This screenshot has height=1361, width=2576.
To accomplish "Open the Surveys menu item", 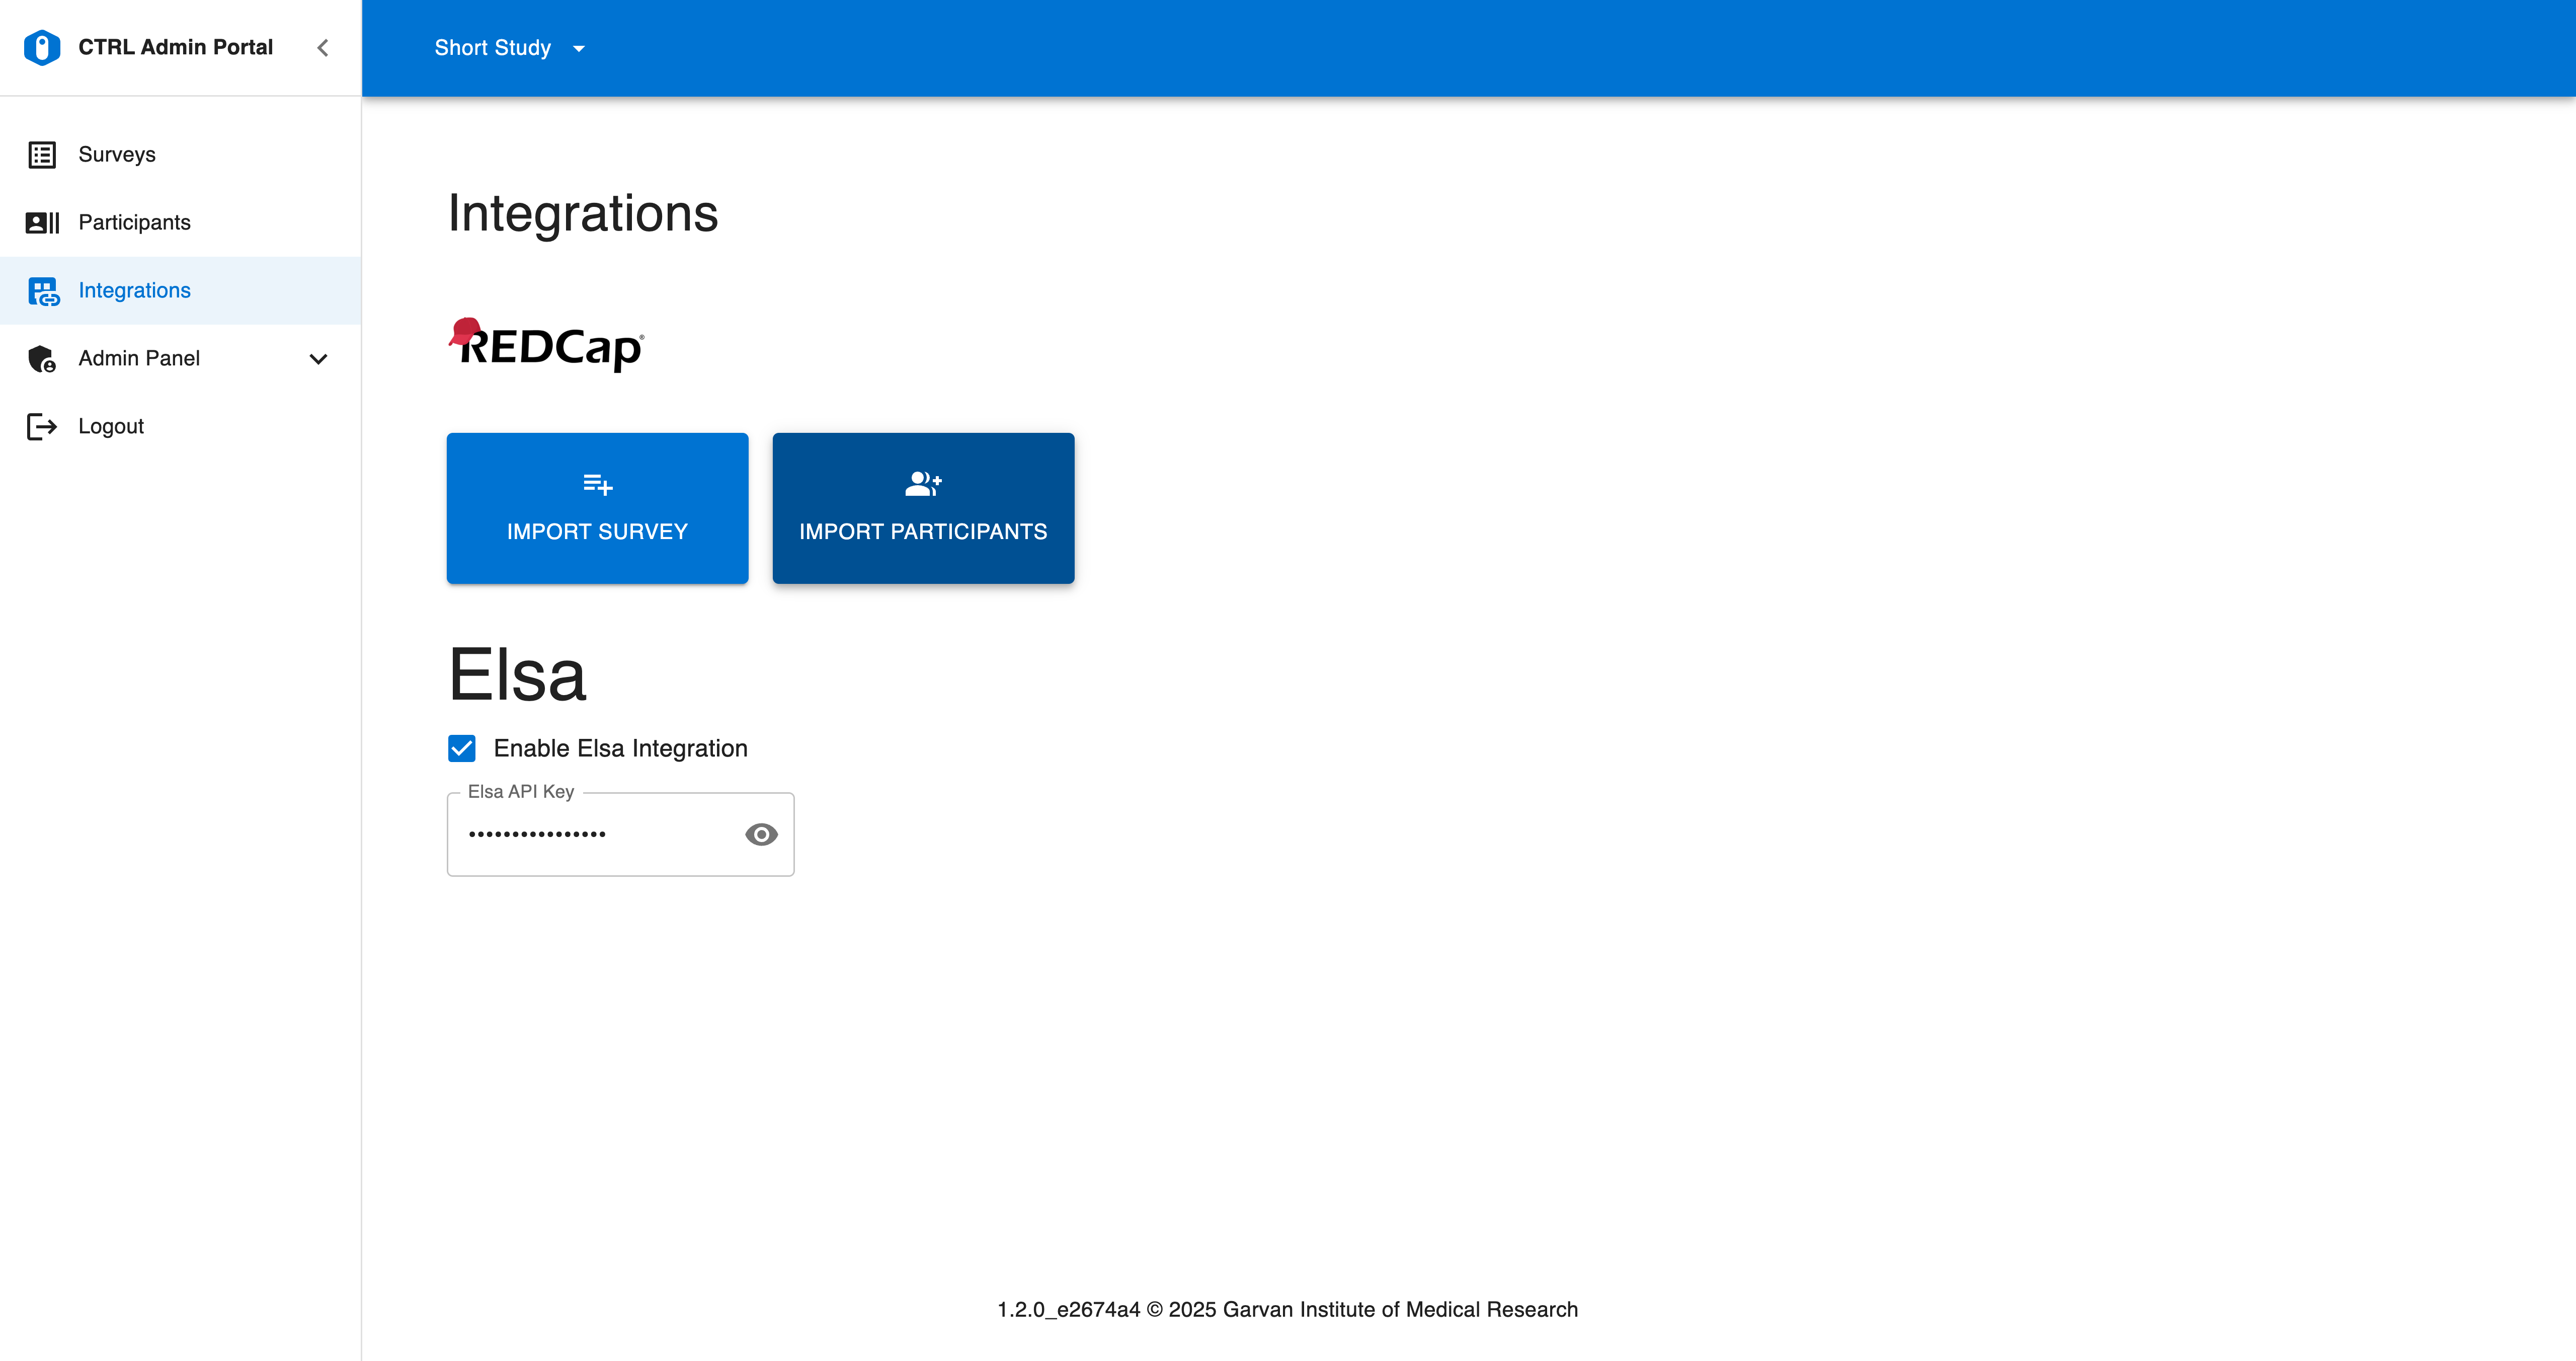I will [117, 155].
